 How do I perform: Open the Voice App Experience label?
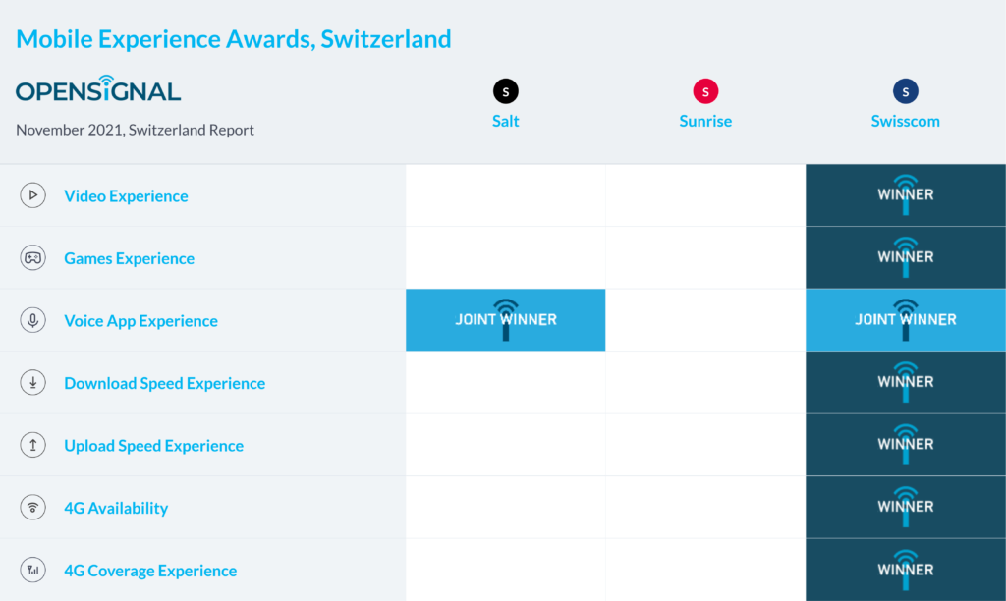coord(140,321)
